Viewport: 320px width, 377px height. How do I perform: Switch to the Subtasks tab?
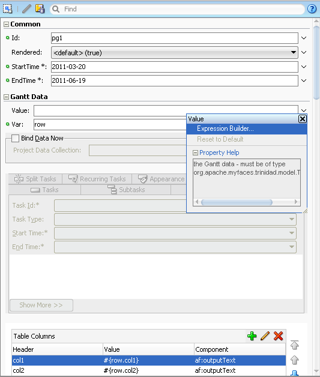click(126, 190)
